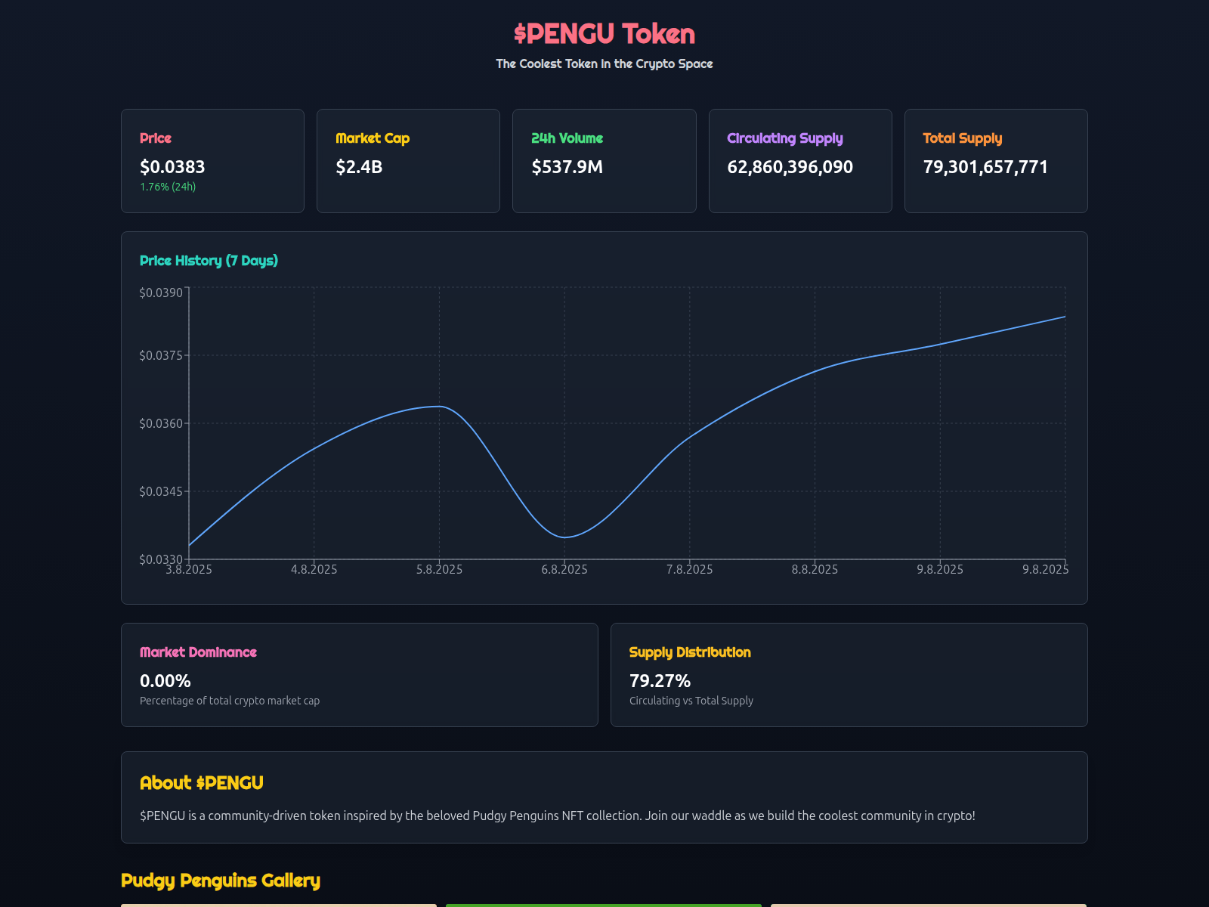Click the About $PENGU heading
The width and height of the screenshot is (1209, 907).
(x=202, y=783)
